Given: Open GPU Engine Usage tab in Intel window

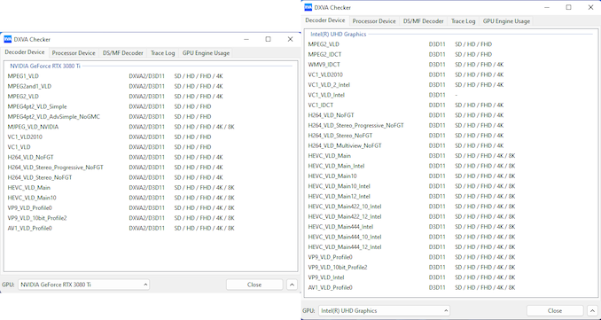Looking at the screenshot, I should click(x=506, y=21).
